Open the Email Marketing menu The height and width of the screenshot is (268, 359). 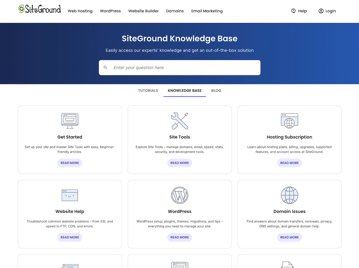pos(207,11)
